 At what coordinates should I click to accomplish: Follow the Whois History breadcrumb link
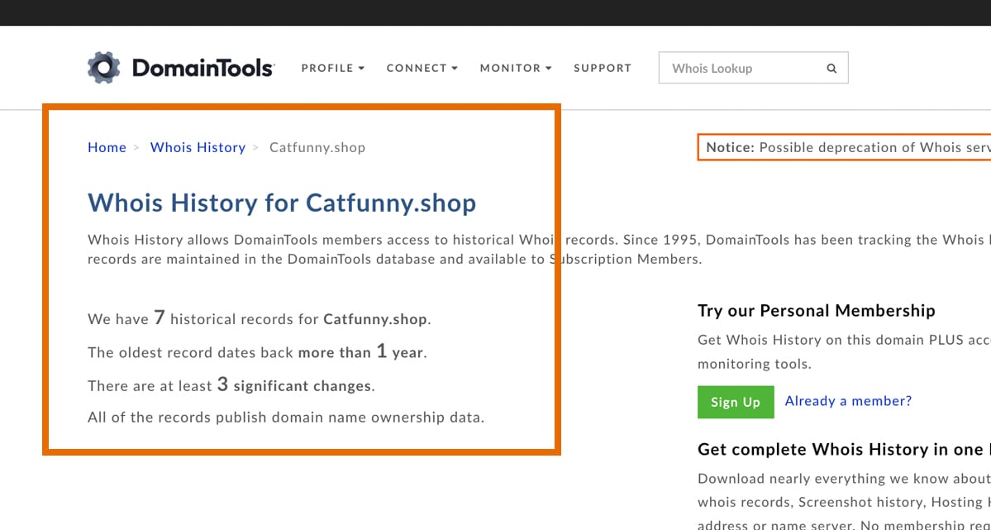(x=198, y=147)
